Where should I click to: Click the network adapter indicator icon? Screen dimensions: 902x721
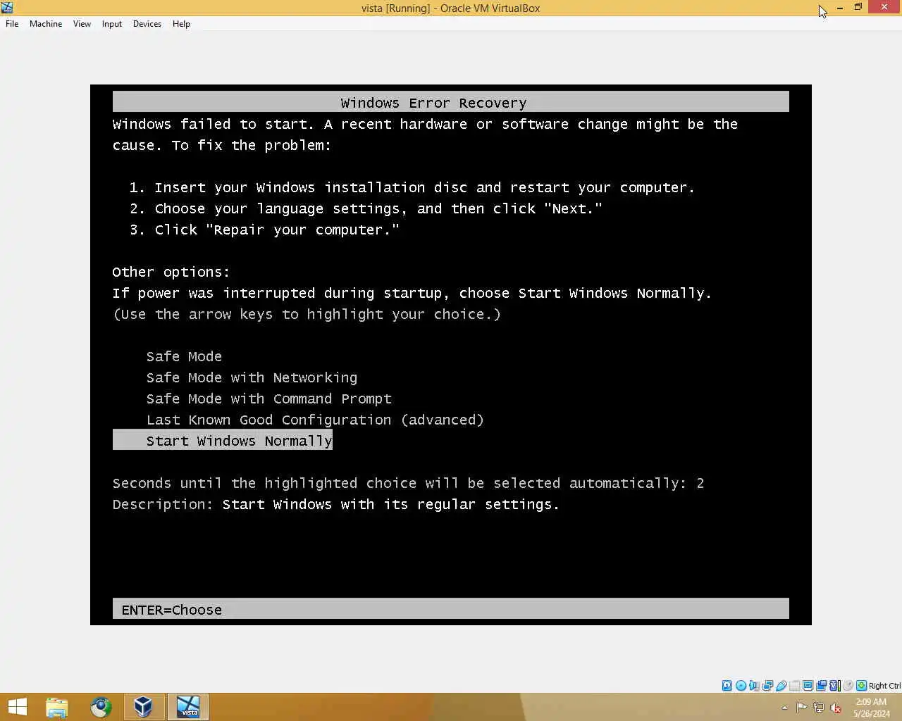pos(768,685)
